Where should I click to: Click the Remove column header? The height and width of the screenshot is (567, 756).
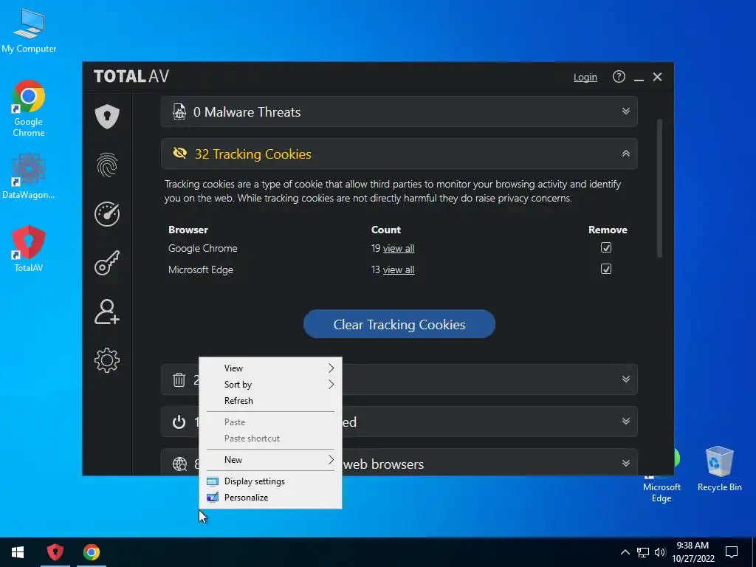click(608, 230)
